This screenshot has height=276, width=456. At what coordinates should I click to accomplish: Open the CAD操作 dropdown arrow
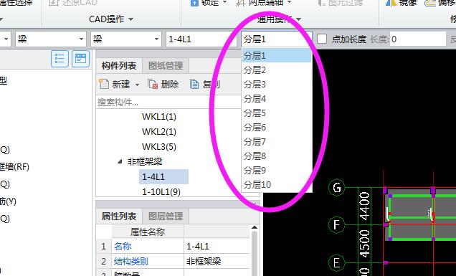click(131, 19)
